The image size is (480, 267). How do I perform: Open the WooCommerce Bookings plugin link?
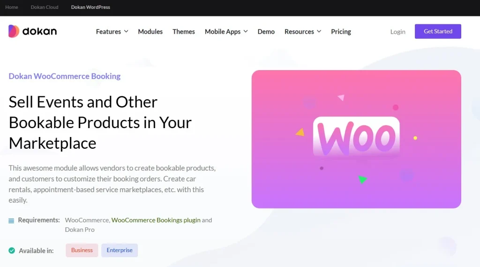pyautogui.click(x=156, y=220)
